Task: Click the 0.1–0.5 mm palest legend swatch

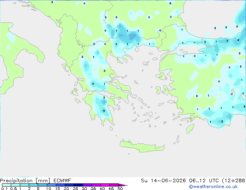Action: [x=7, y=185]
